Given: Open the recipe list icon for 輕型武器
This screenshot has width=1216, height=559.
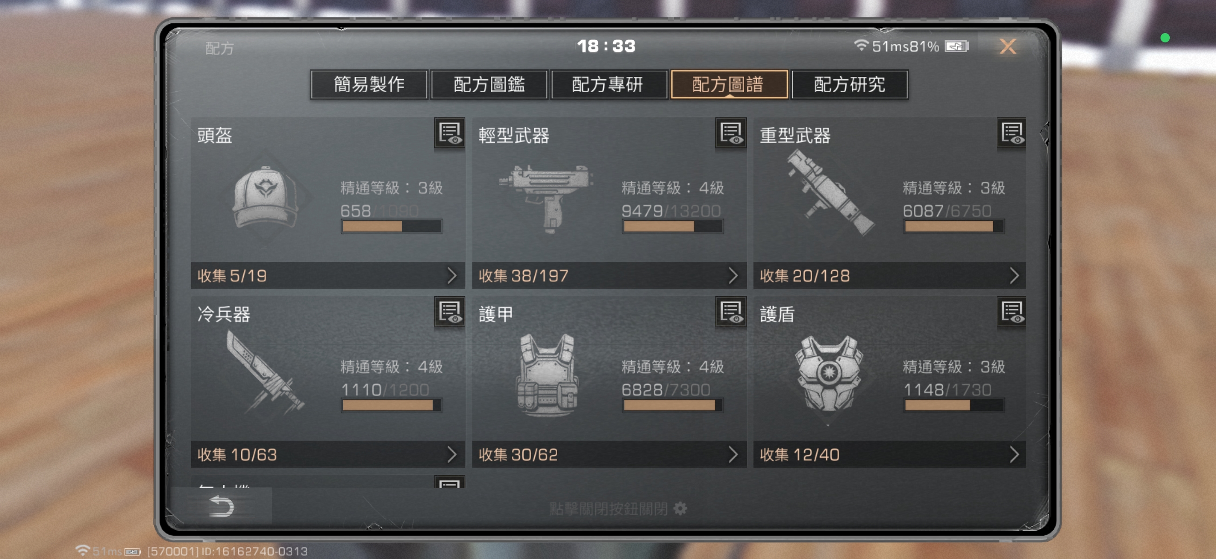Looking at the screenshot, I should tap(731, 133).
